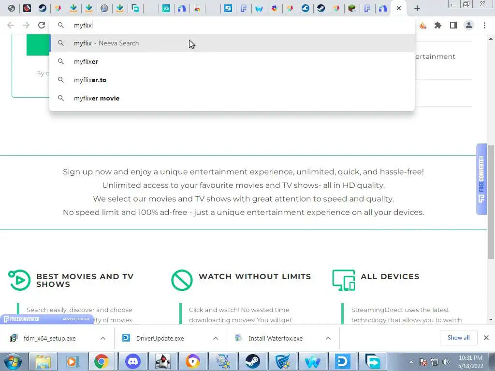Open the blue shield security app on the taskbar

[x=282, y=361]
